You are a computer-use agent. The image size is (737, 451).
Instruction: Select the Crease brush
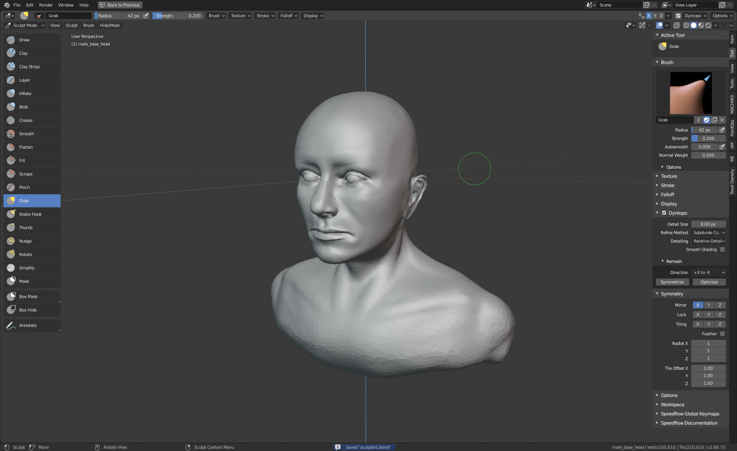tap(26, 120)
